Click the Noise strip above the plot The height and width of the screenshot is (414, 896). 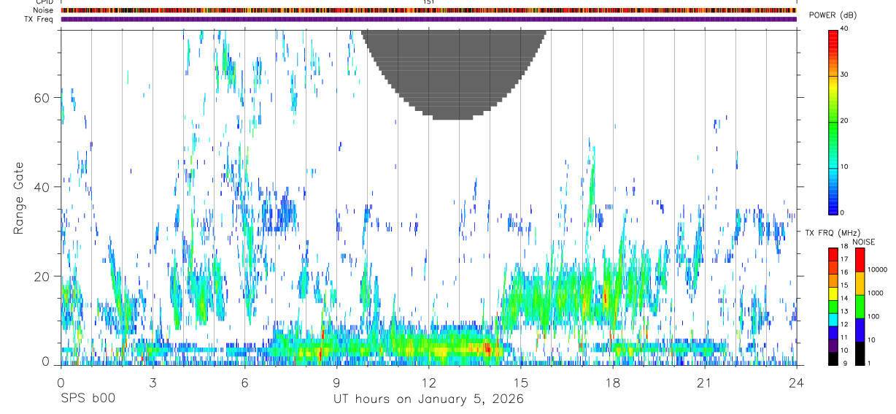428,10
